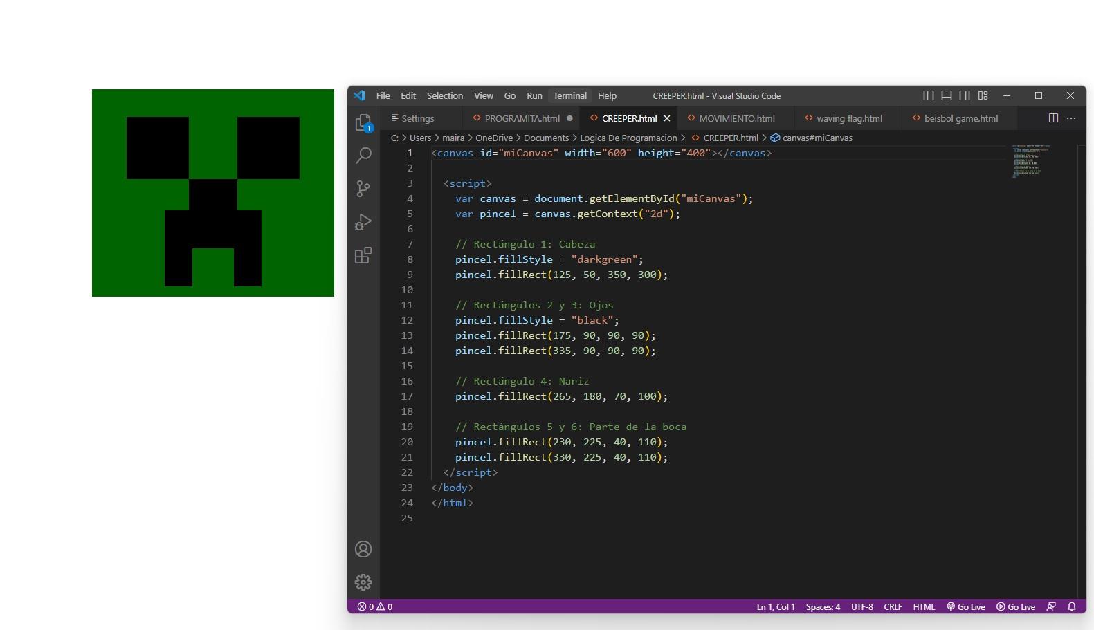Switch to the beisbol game.html tab
Viewport: 1094px width, 630px height.
(960, 118)
